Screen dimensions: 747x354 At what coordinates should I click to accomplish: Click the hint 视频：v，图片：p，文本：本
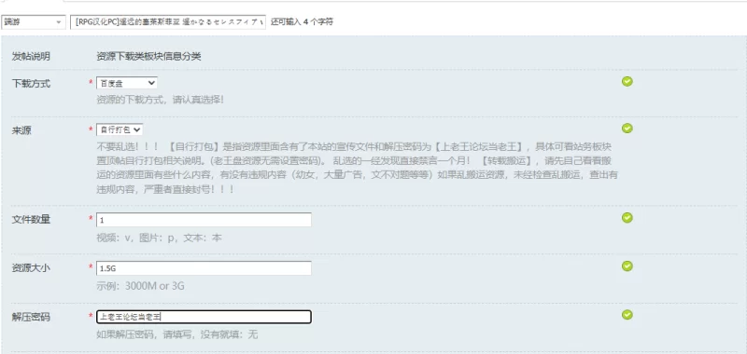[x=159, y=238]
